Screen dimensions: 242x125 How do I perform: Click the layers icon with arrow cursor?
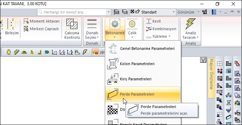click(x=117, y=12)
